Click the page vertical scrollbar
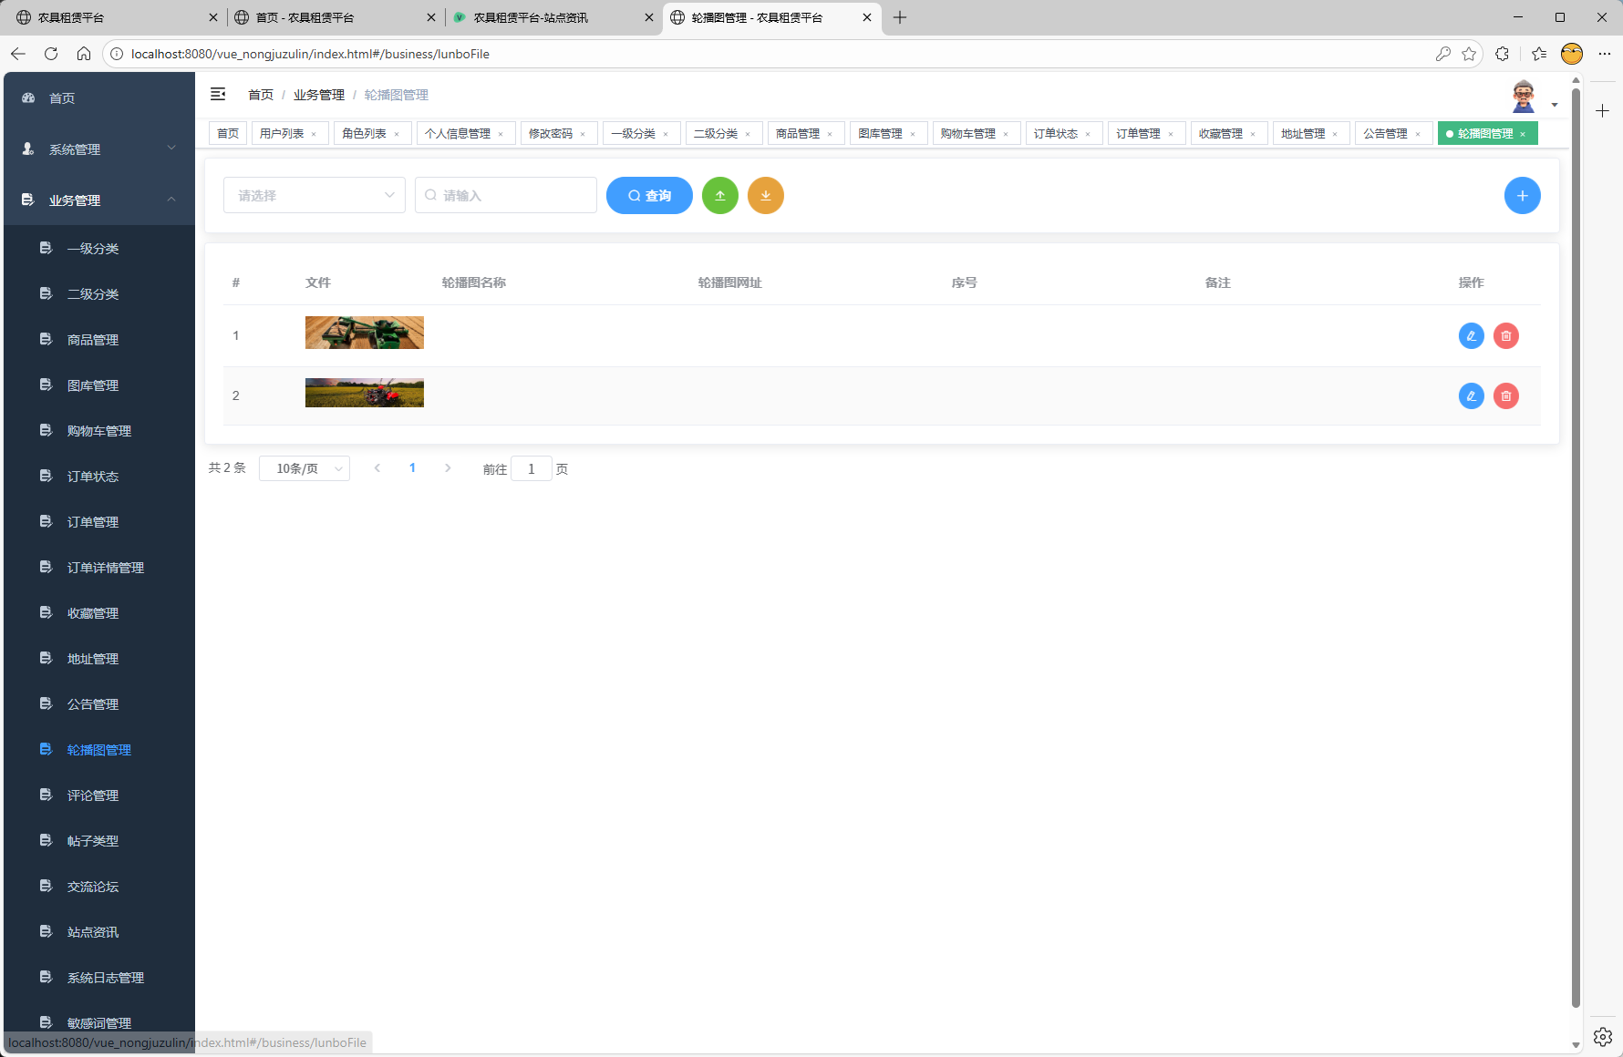This screenshot has height=1057, width=1623. click(1576, 547)
